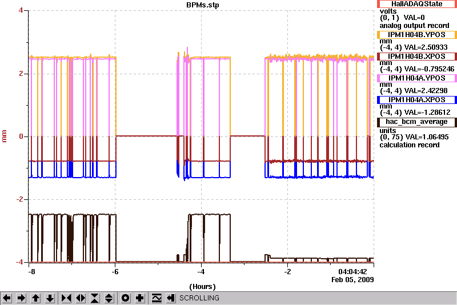Click the arrow-to-bar auto-scroll icon
The image size is (457, 305).
(x=171, y=298)
